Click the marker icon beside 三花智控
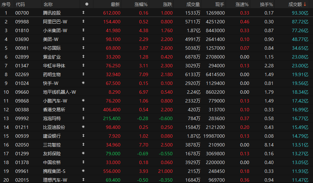 (83, 144)
